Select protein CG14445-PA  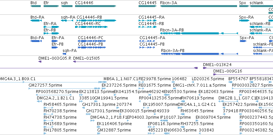(147, 41)
